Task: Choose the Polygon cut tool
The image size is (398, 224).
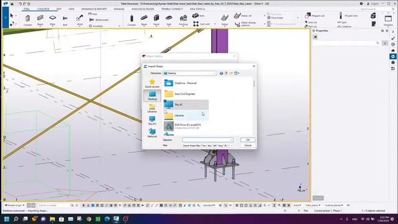Action: [315, 16]
